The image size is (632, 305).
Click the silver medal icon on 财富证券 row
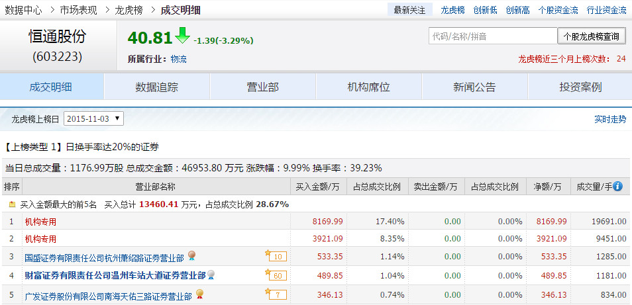tap(211, 275)
